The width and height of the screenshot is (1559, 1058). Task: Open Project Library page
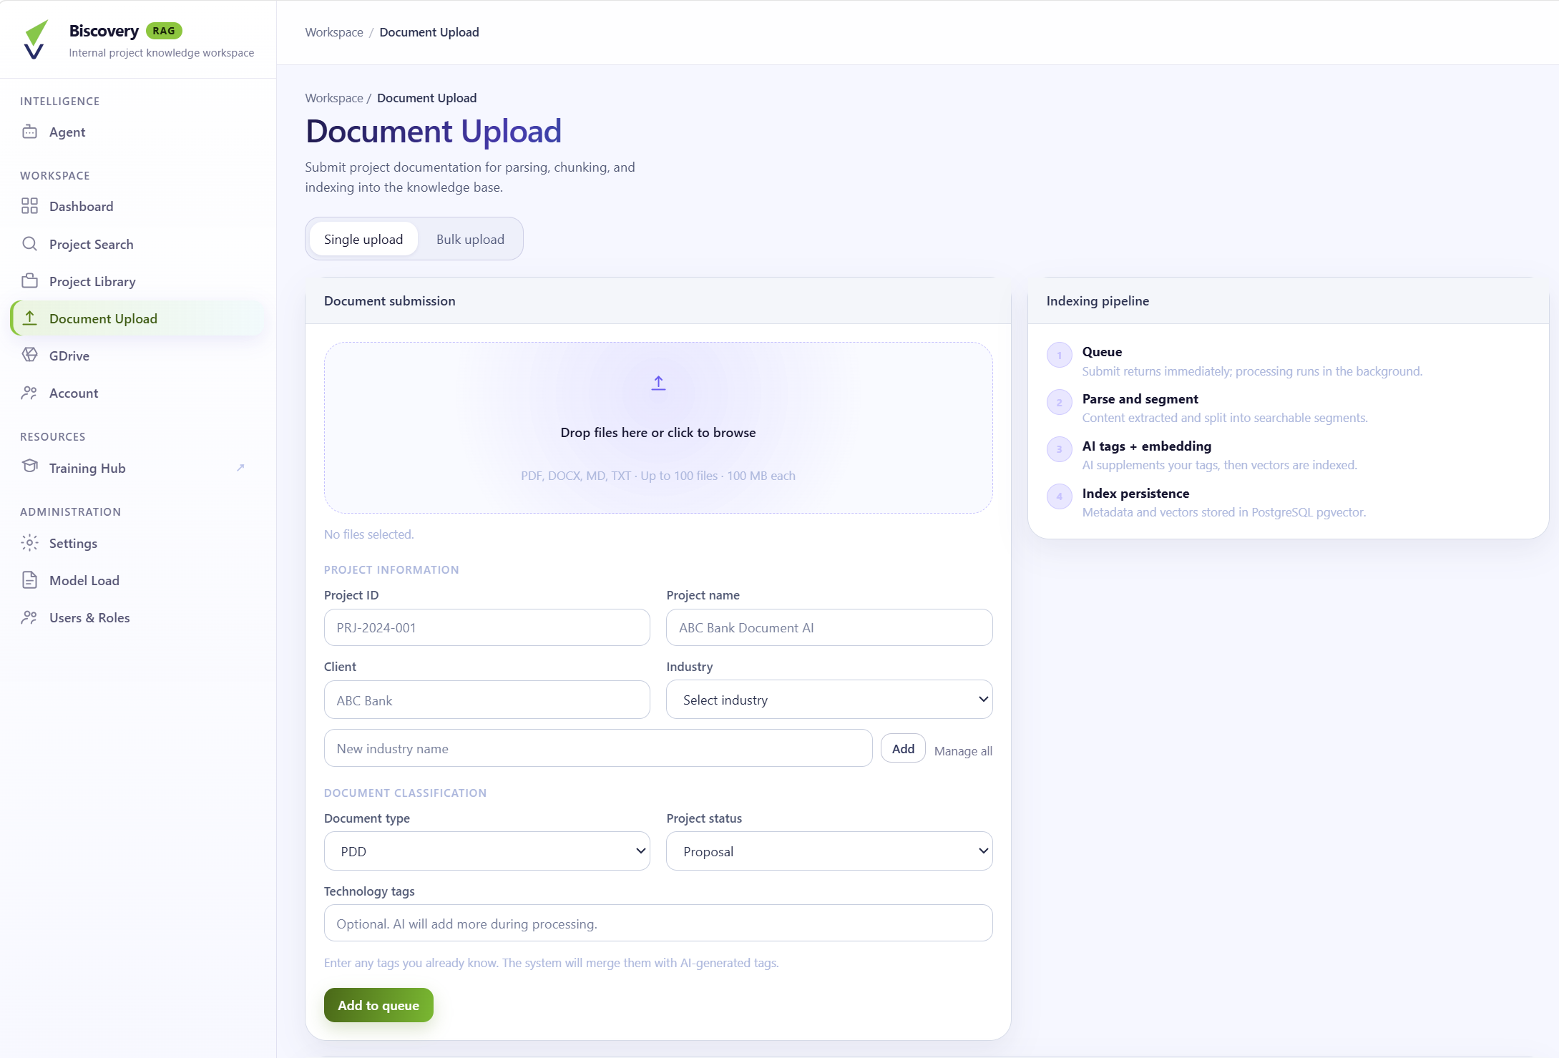point(137,281)
